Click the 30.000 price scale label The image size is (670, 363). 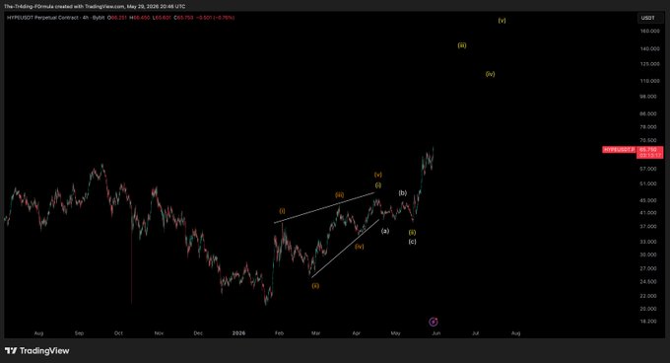coord(648,254)
